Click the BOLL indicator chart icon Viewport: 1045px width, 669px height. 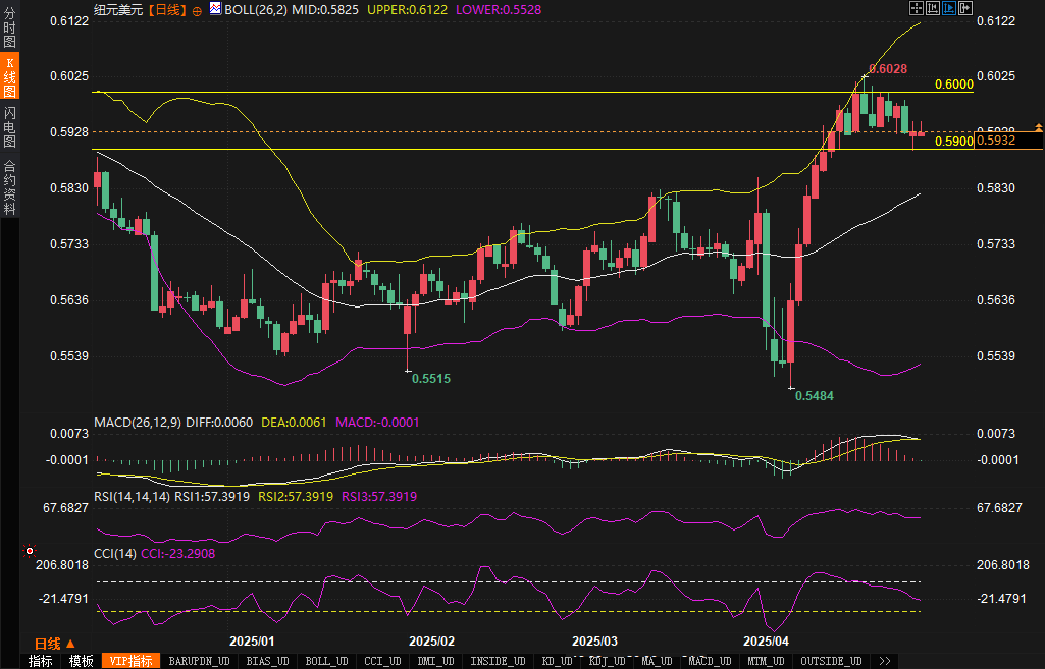[x=216, y=9]
